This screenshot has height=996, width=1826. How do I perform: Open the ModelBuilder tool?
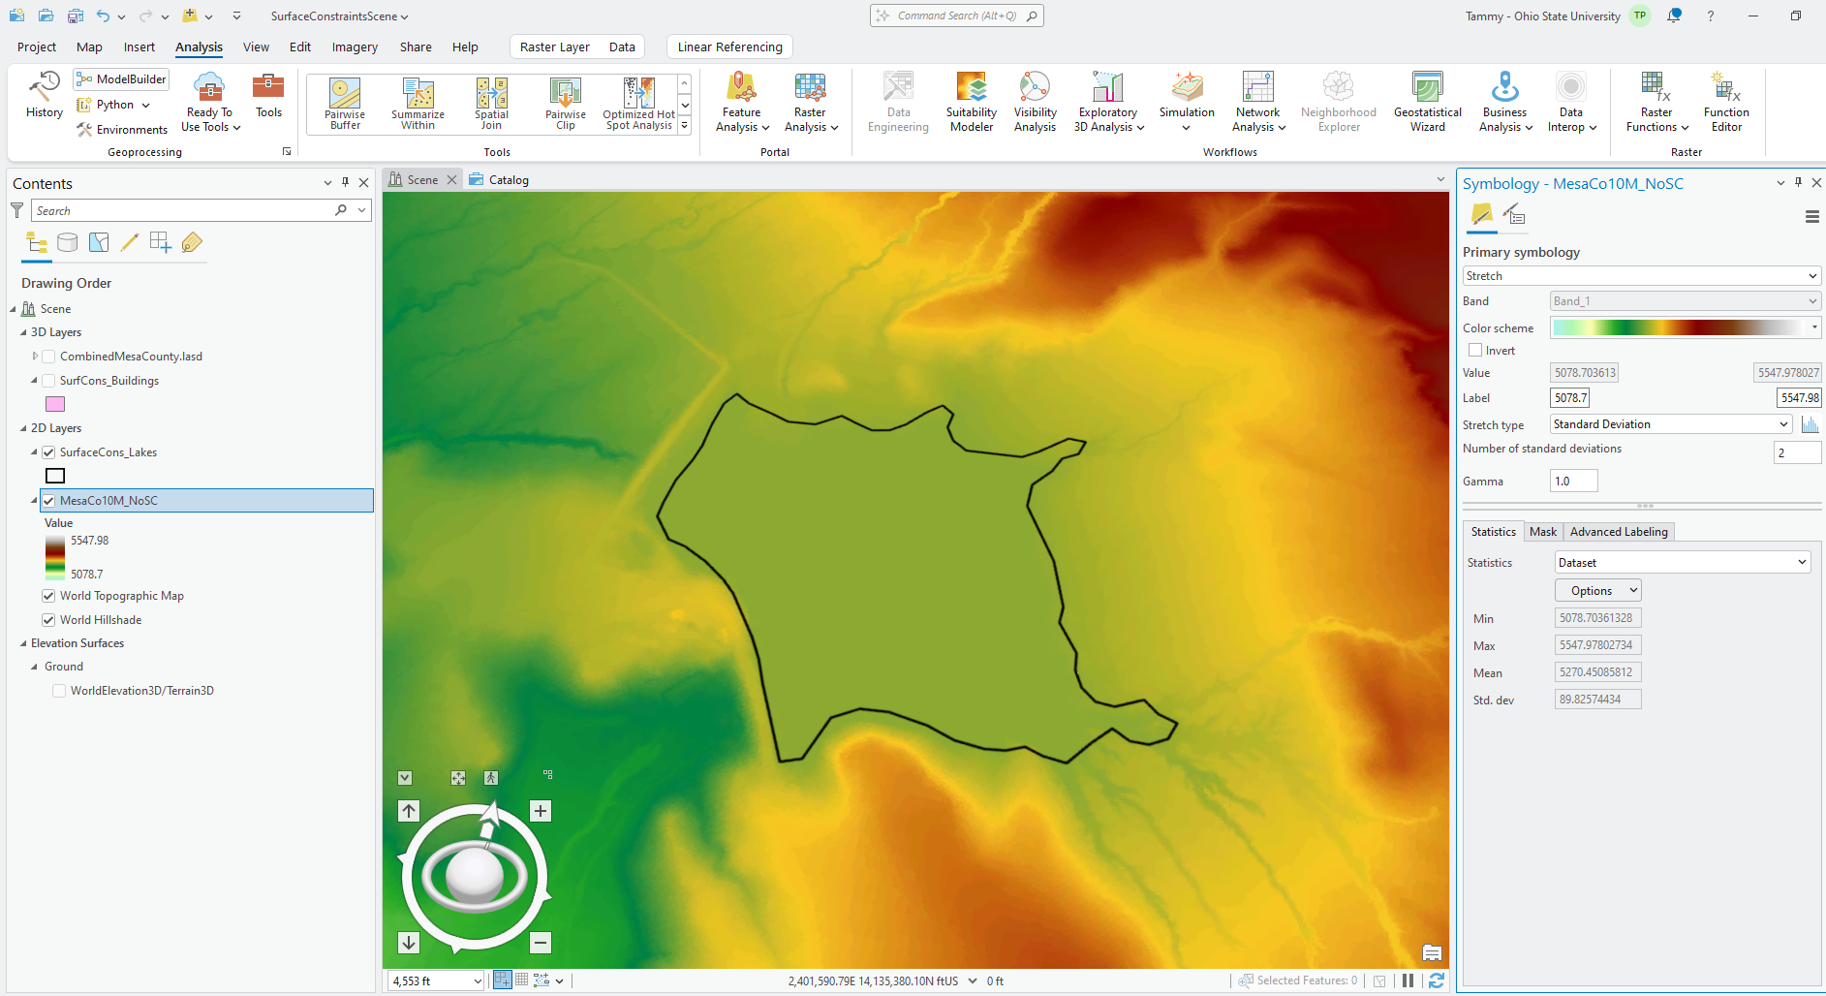pos(121,79)
